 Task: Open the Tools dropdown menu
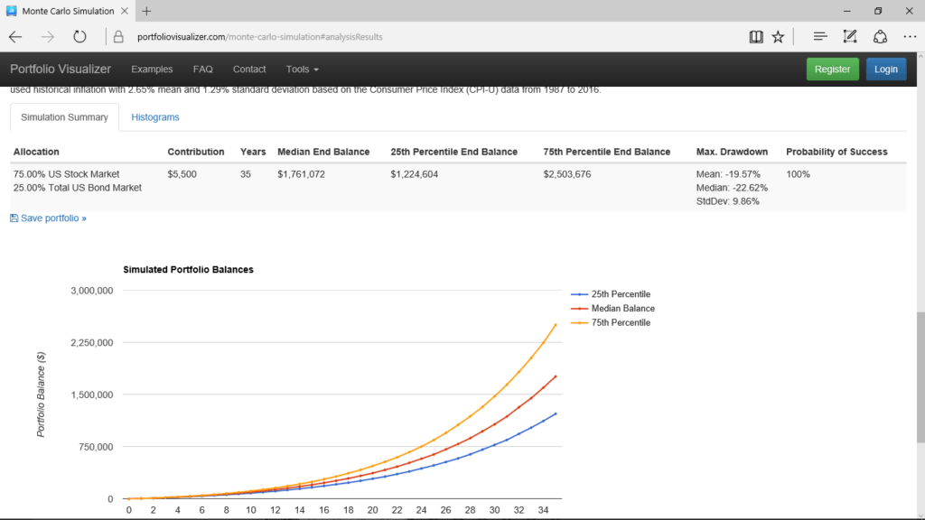[x=302, y=69]
